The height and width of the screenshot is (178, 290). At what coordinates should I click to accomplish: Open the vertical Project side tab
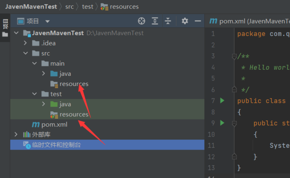tap(5, 25)
